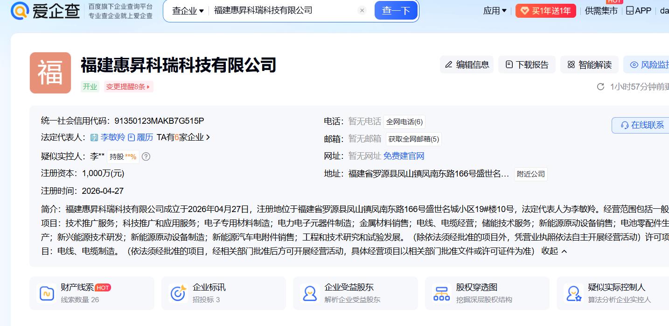The height and width of the screenshot is (326, 669).
Task: Click the 注册时间 value 2026-04-27
Action: (103, 191)
